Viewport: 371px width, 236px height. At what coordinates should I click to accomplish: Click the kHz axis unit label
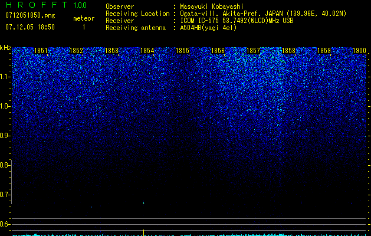5,48
